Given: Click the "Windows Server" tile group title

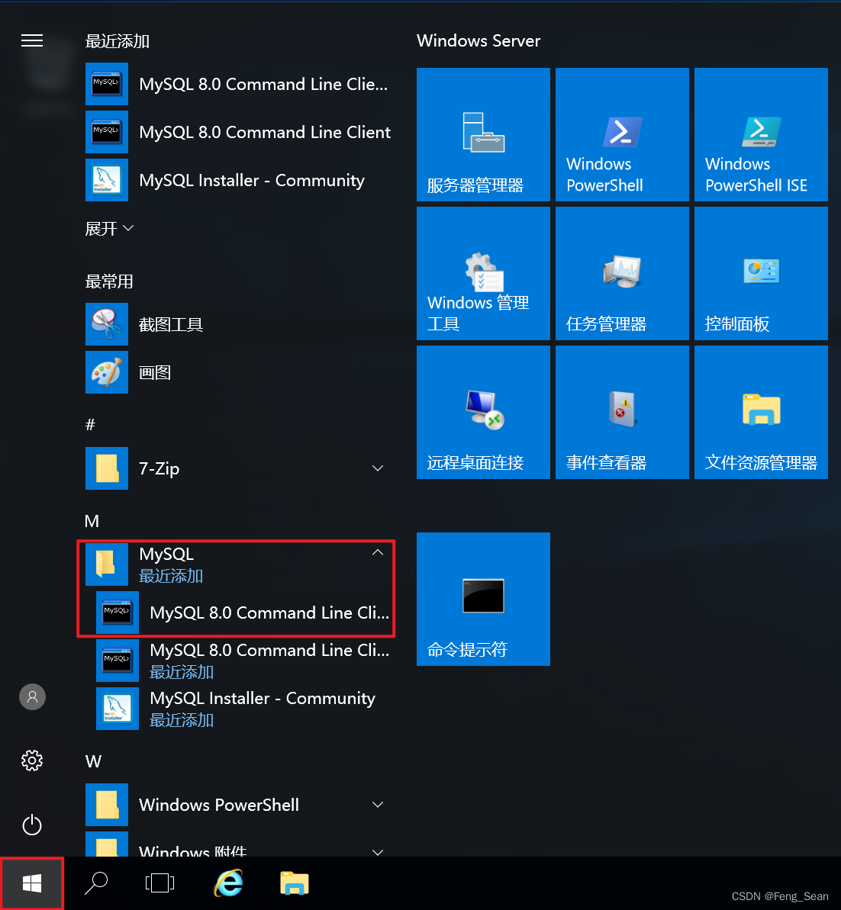Looking at the screenshot, I should pyautogui.click(x=478, y=40).
